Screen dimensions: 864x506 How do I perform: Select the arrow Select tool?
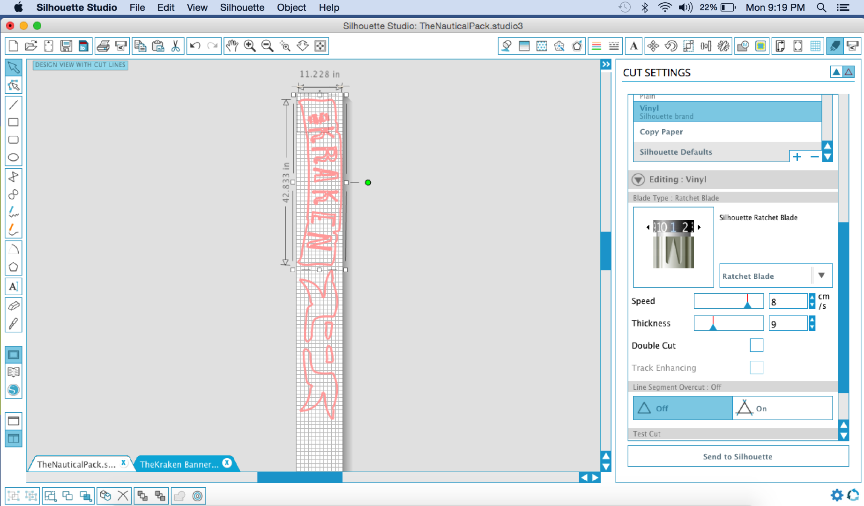pyautogui.click(x=13, y=67)
